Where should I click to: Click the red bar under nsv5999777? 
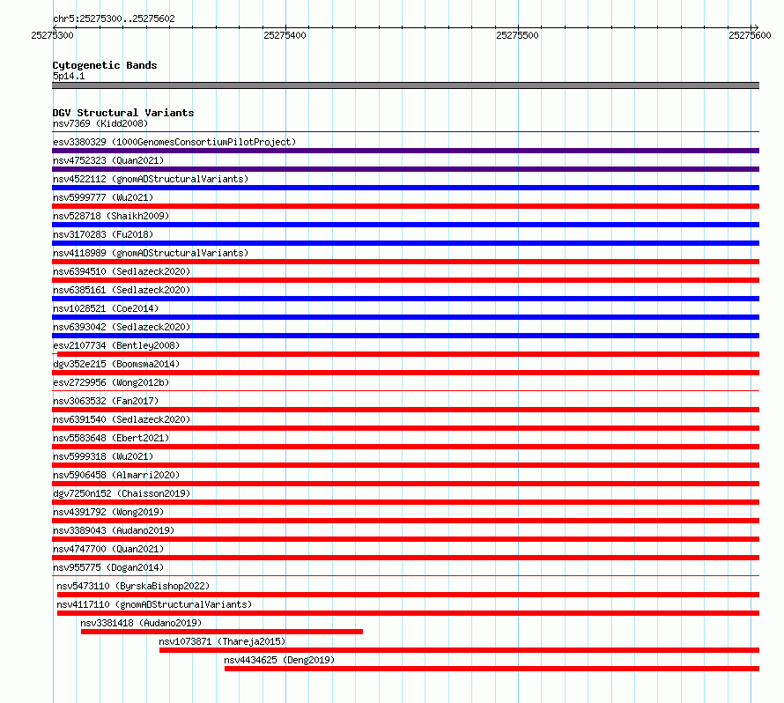pos(405,206)
